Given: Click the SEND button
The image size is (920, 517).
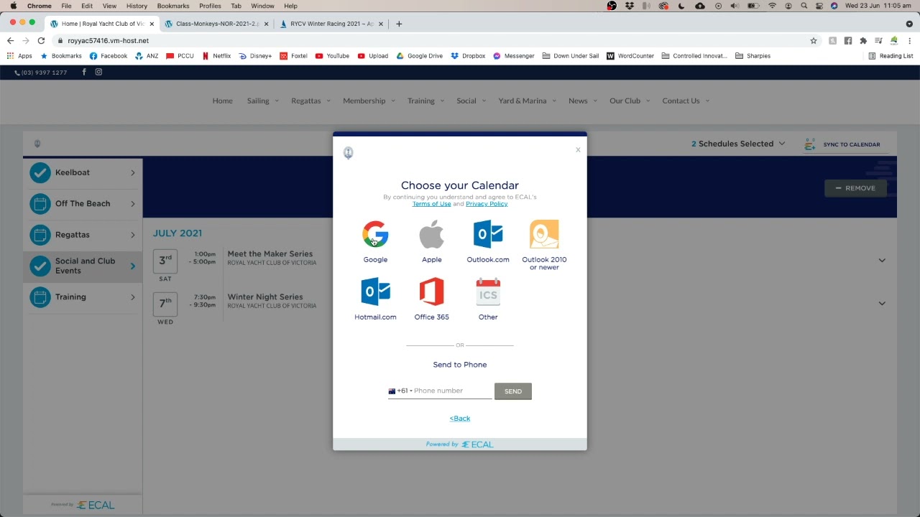Looking at the screenshot, I should click(513, 391).
